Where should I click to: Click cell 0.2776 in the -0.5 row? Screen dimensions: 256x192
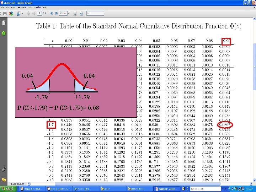pos(225,180)
